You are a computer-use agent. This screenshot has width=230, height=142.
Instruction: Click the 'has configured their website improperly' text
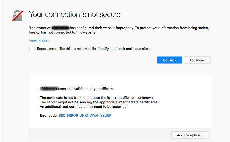pyautogui.click(x=102, y=28)
